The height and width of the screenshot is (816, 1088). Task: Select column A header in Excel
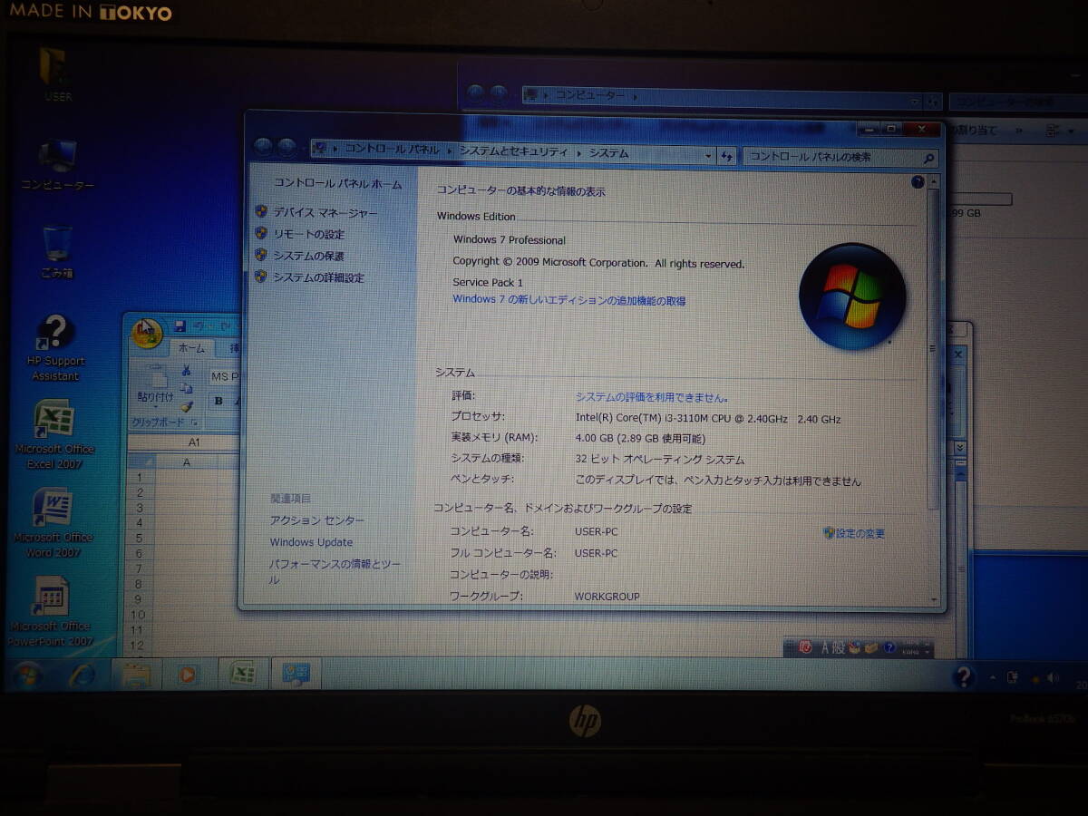coord(187,461)
